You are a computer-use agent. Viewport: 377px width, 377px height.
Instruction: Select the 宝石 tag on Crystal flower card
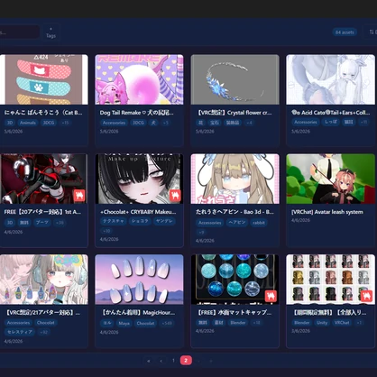[215, 123]
